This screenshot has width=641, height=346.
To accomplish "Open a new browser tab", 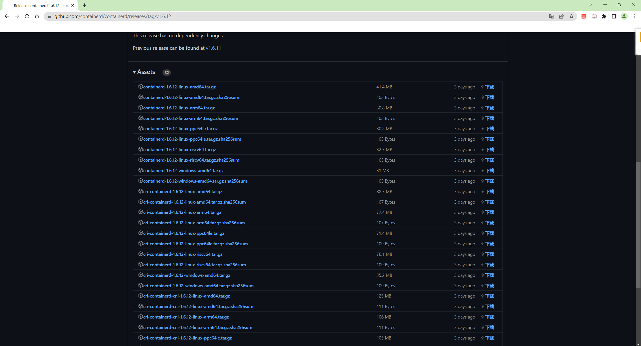I will [x=84, y=5].
